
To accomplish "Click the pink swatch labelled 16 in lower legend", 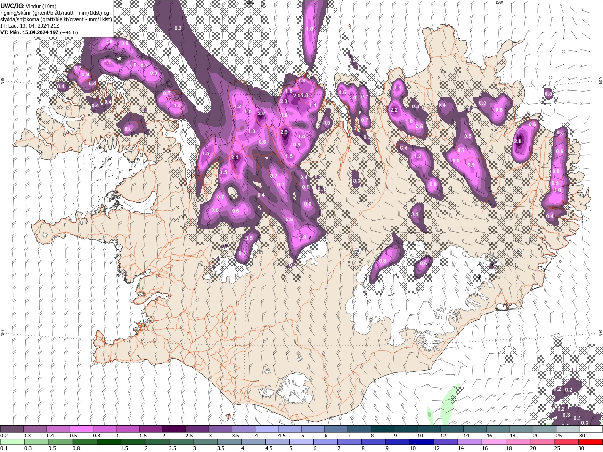I will [x=494, y=442].
